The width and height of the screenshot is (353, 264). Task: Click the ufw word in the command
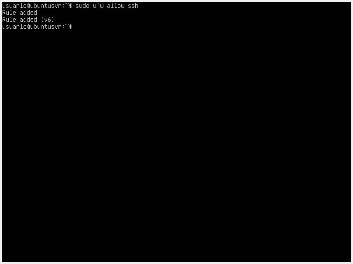click(98, 6)
